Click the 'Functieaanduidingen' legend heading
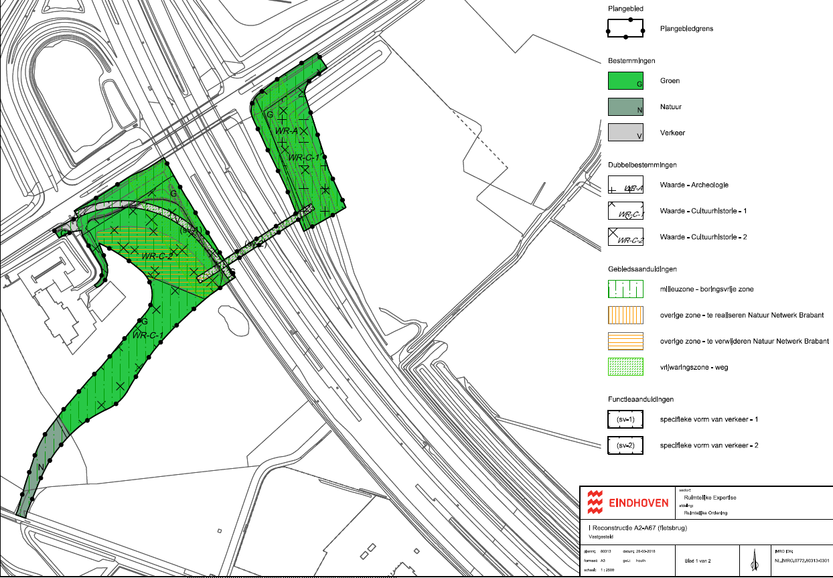The image size is (833, 578). (x=641, y=399)
